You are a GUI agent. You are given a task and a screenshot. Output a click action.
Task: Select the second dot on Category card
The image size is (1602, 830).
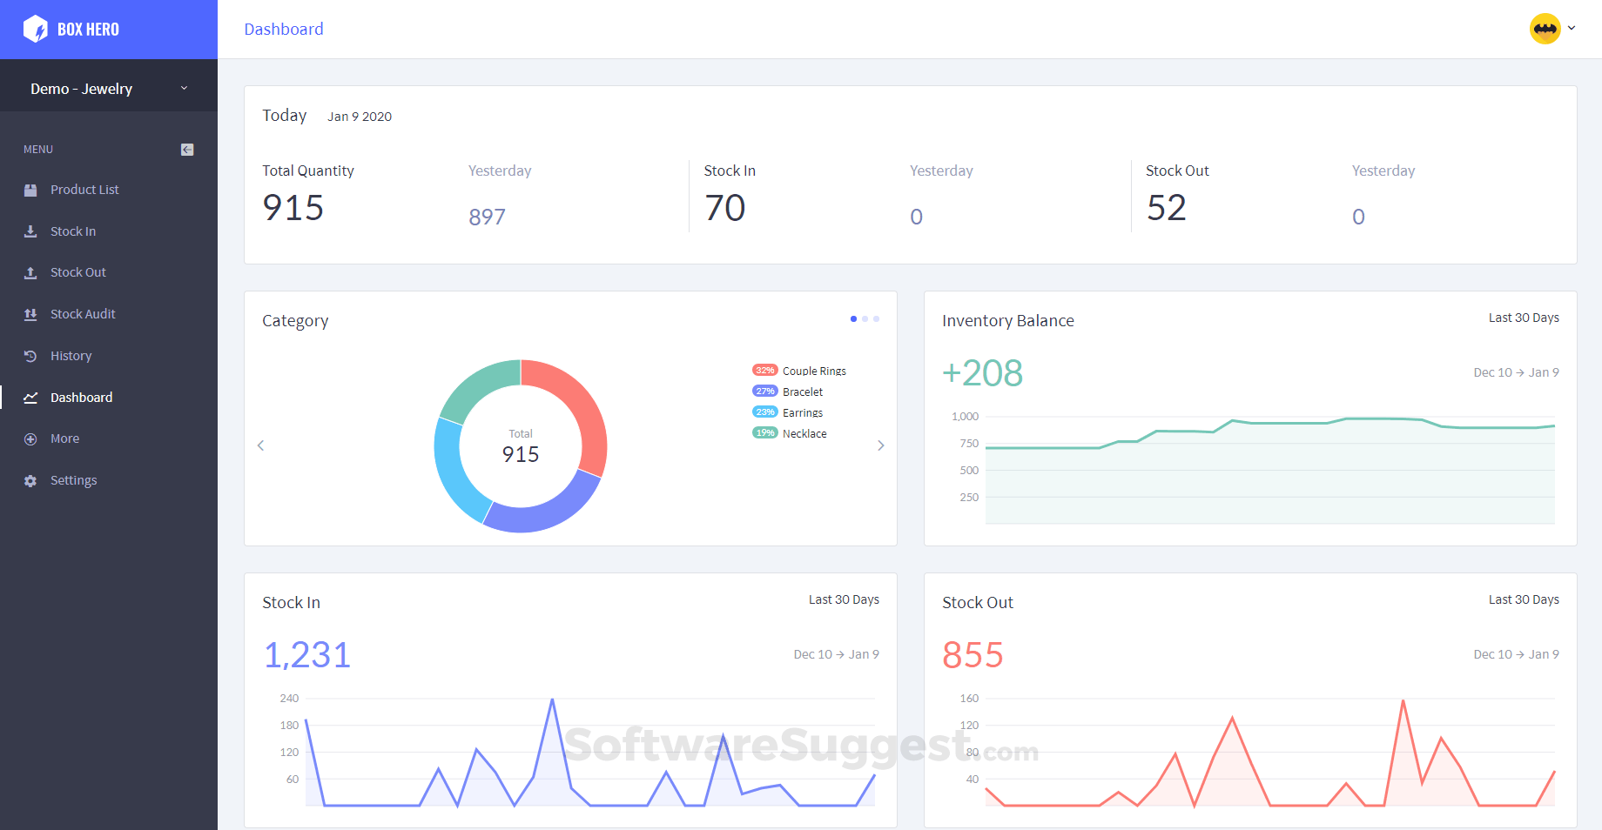tap(865, 318)
